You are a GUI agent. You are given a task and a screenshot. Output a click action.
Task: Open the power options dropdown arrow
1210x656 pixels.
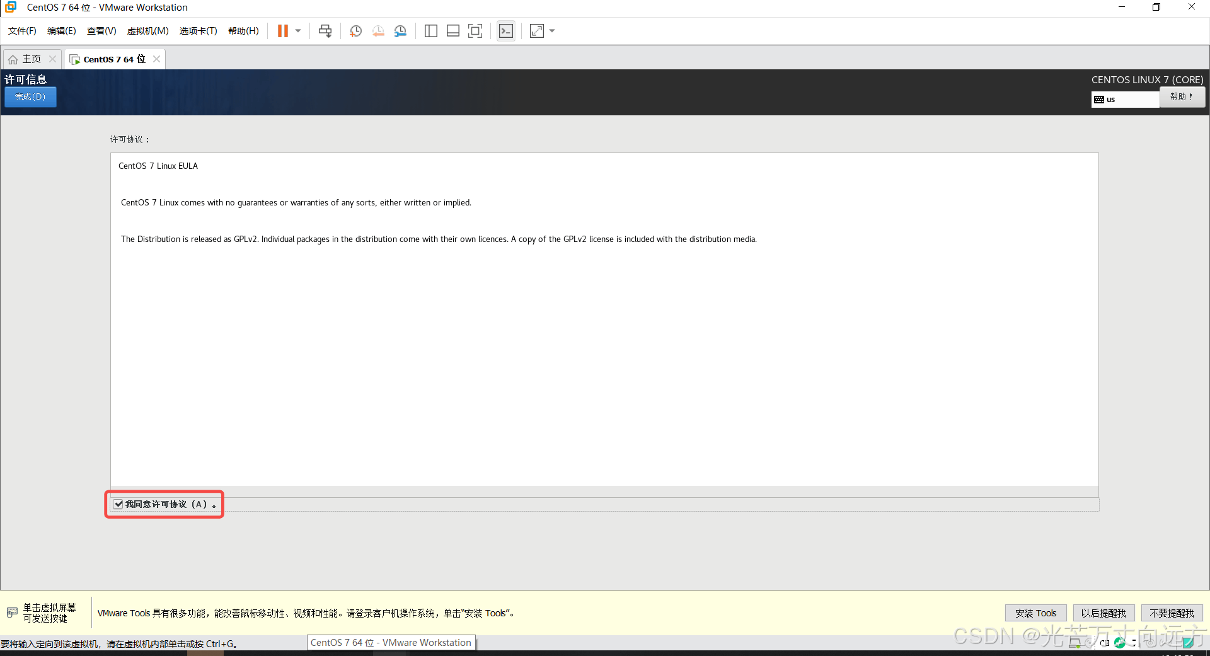[298, 31]
